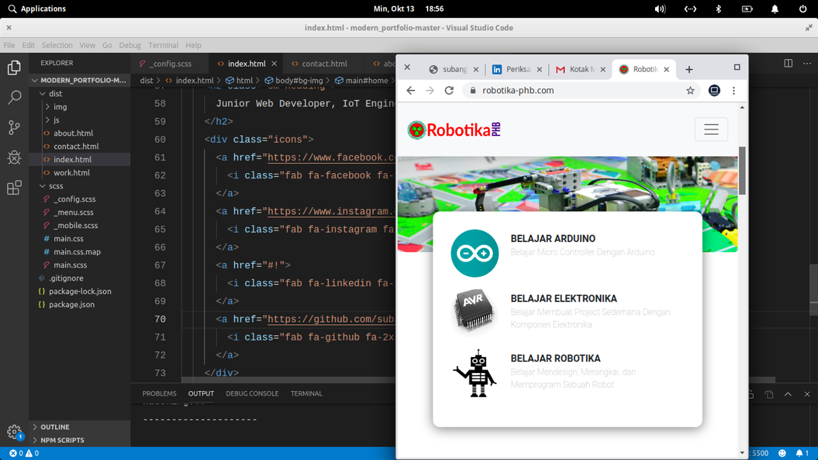The image size is (818, 460).
Task: Open the browser three-dot menu
Action: tap(734, 91)
